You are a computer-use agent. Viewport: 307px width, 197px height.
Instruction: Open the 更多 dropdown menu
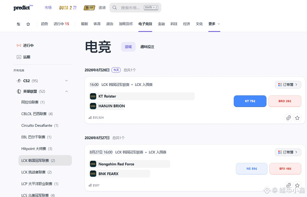(214, 24)
